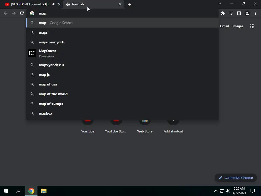Open the clock showing 6:20 AM
The width and height of the screenshot is (261, 196).
pyautogui.click(x=239, y=191)
